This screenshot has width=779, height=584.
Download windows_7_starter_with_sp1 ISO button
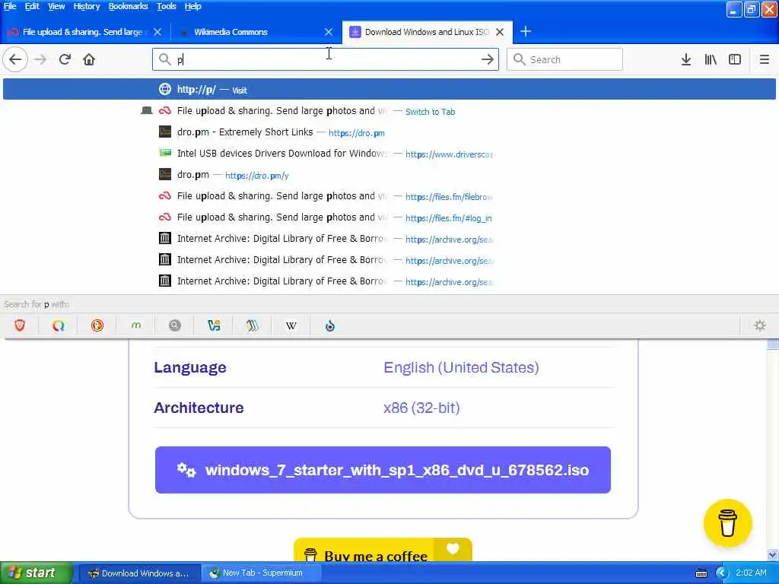click(383, 470)
